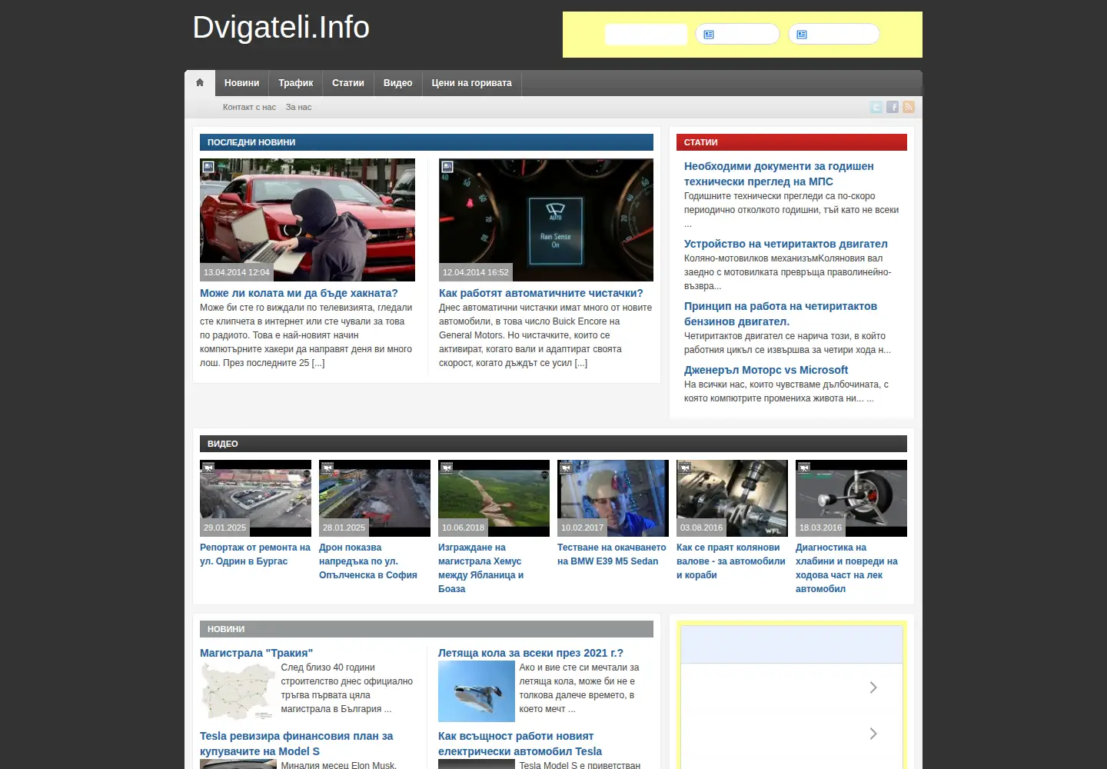Open 'Как работят автоматичните чистачки?' article
The height and width of the screenshot is (769, 1107).
(x=540, y=293)
